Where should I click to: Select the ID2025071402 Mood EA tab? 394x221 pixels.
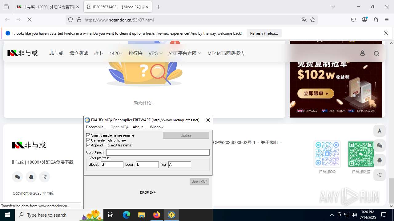point(118,7)
